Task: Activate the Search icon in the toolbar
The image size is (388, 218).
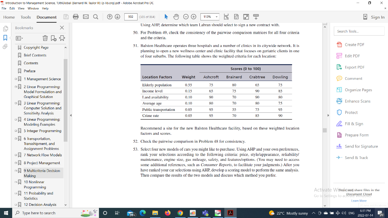Action: coord(95,17)
